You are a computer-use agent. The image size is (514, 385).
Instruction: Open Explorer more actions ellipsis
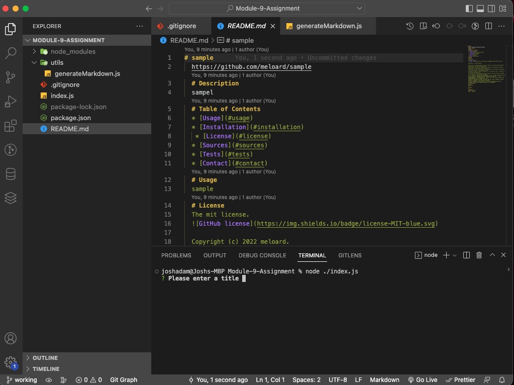click(x=140, y=26)
